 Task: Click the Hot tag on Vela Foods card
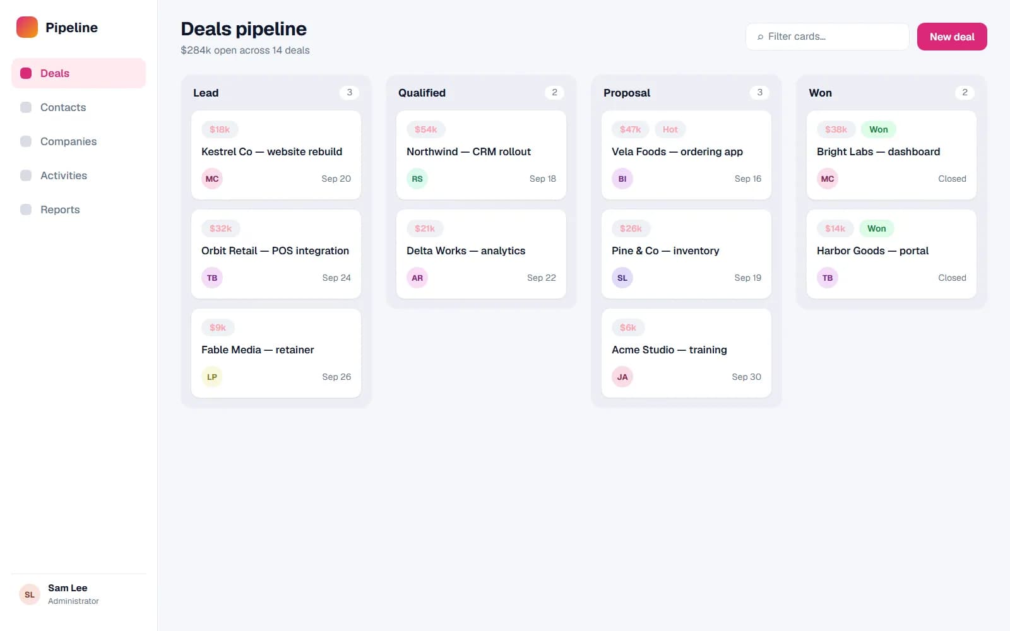tap(670, 129)
